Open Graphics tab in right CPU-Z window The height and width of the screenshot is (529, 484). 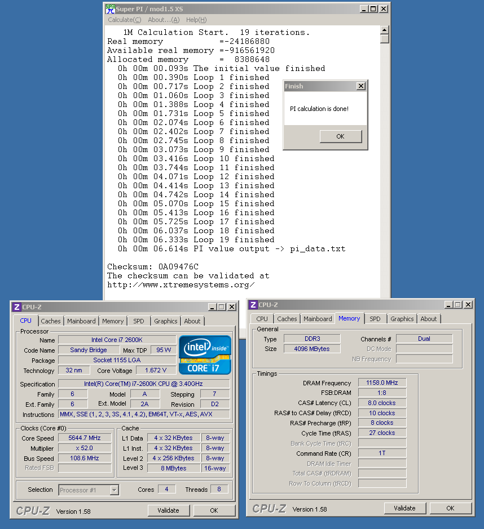[402, 319]
